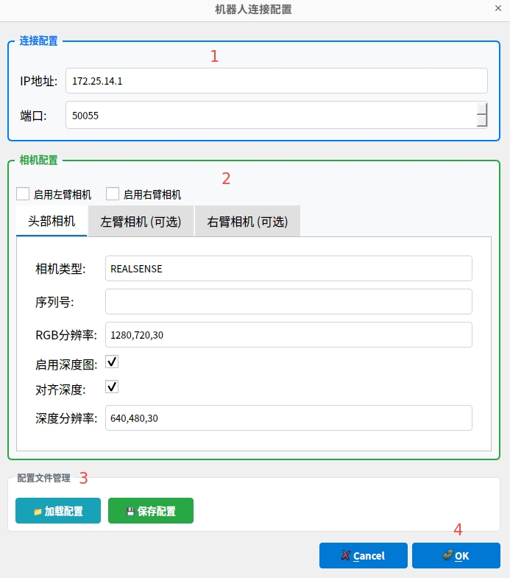Image resolution: width=510 pixels, height=578 pixels.
Task: Confirm with the OK button
Action: tap(456, 555)
